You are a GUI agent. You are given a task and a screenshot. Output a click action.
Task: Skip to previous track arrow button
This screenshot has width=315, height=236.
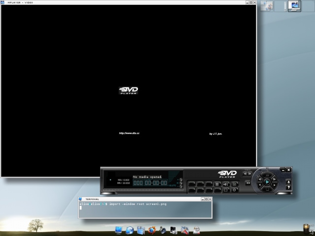tap(245, 174)
